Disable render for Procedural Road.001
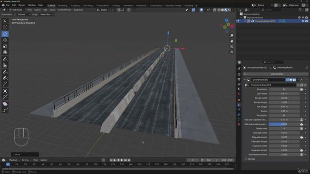The image size is (310, 174). click(307, 21)
